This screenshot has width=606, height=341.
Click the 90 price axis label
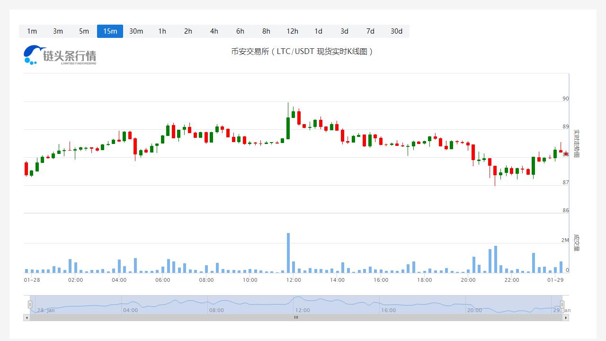(x=565, y=99)
